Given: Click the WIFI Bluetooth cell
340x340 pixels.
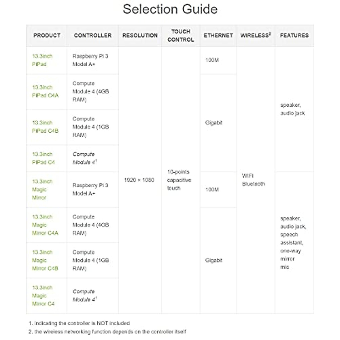Looking at the screenshot, I should (253, 180).
